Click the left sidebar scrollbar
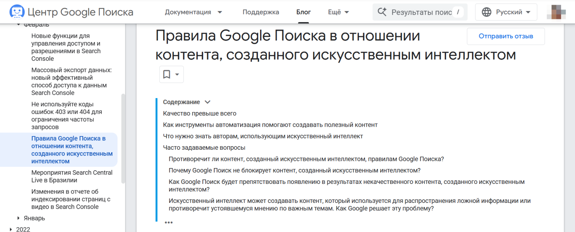Image resolution: width=575 pixels, height=232 pixels. [x=123, y=138]
